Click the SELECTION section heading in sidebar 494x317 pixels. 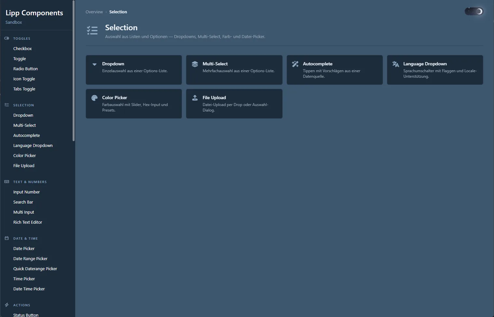23,105
